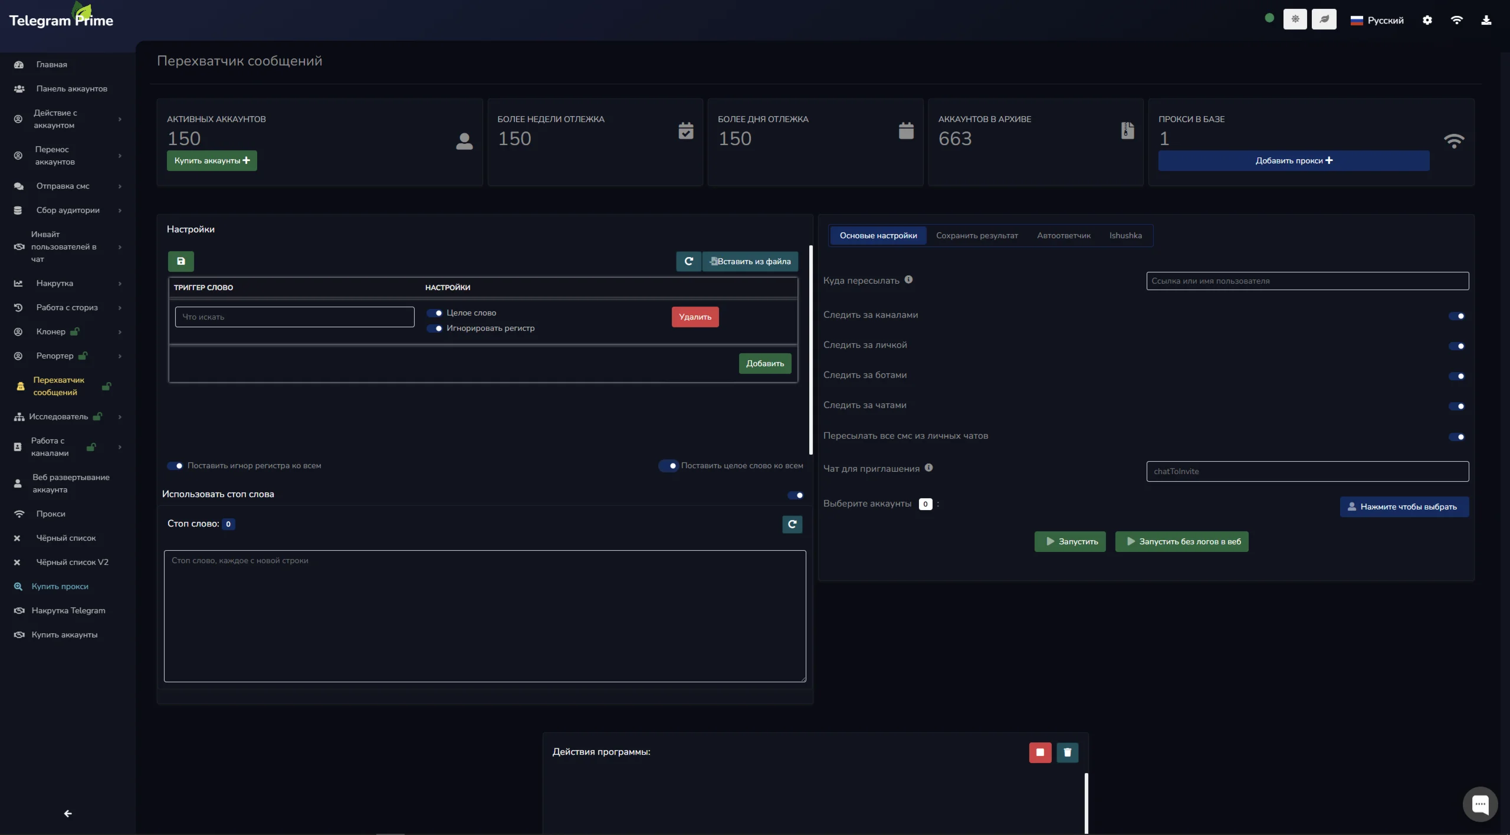Image resolution: width=1510 pixels, height=835 pixels.
Task: Open the Русский language dropdown
Action: click(x=1377, y=21)
